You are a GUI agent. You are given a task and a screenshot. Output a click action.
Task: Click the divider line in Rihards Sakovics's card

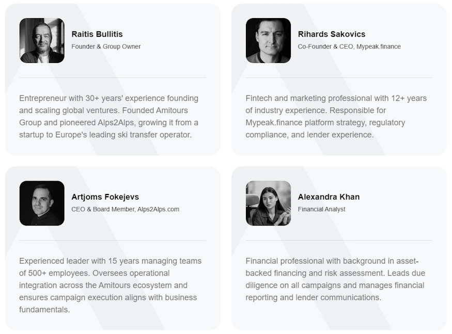pos(339,78)
